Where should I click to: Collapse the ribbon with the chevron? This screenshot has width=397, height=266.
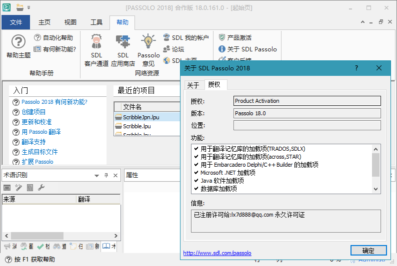[363, 22]
